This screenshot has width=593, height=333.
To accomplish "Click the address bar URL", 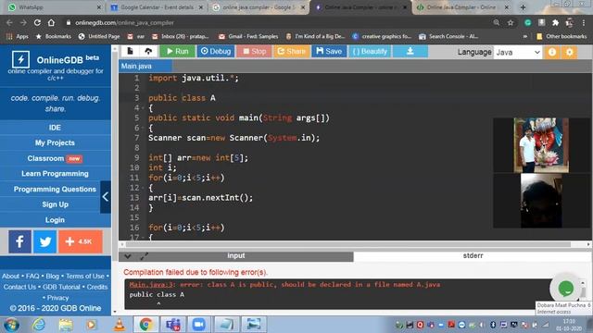I will click(x=124, y=23).
